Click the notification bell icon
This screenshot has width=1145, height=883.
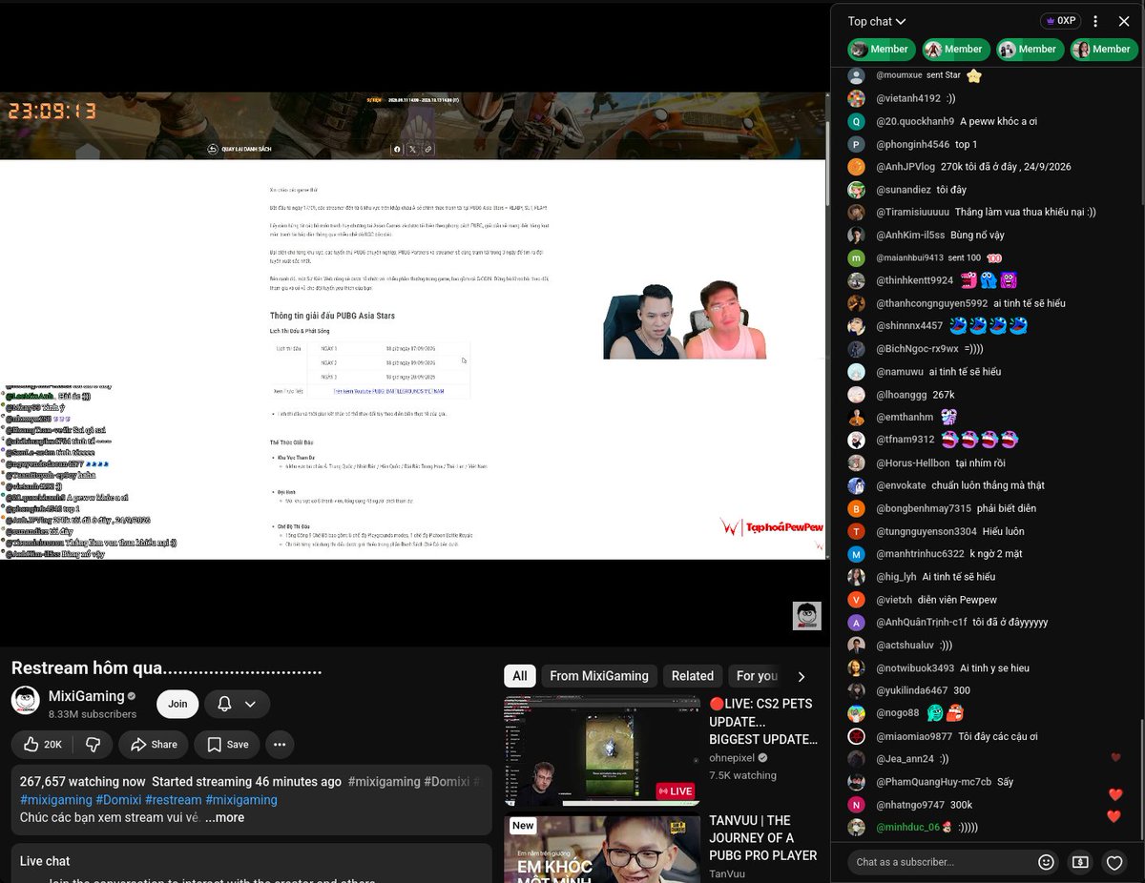224,704
